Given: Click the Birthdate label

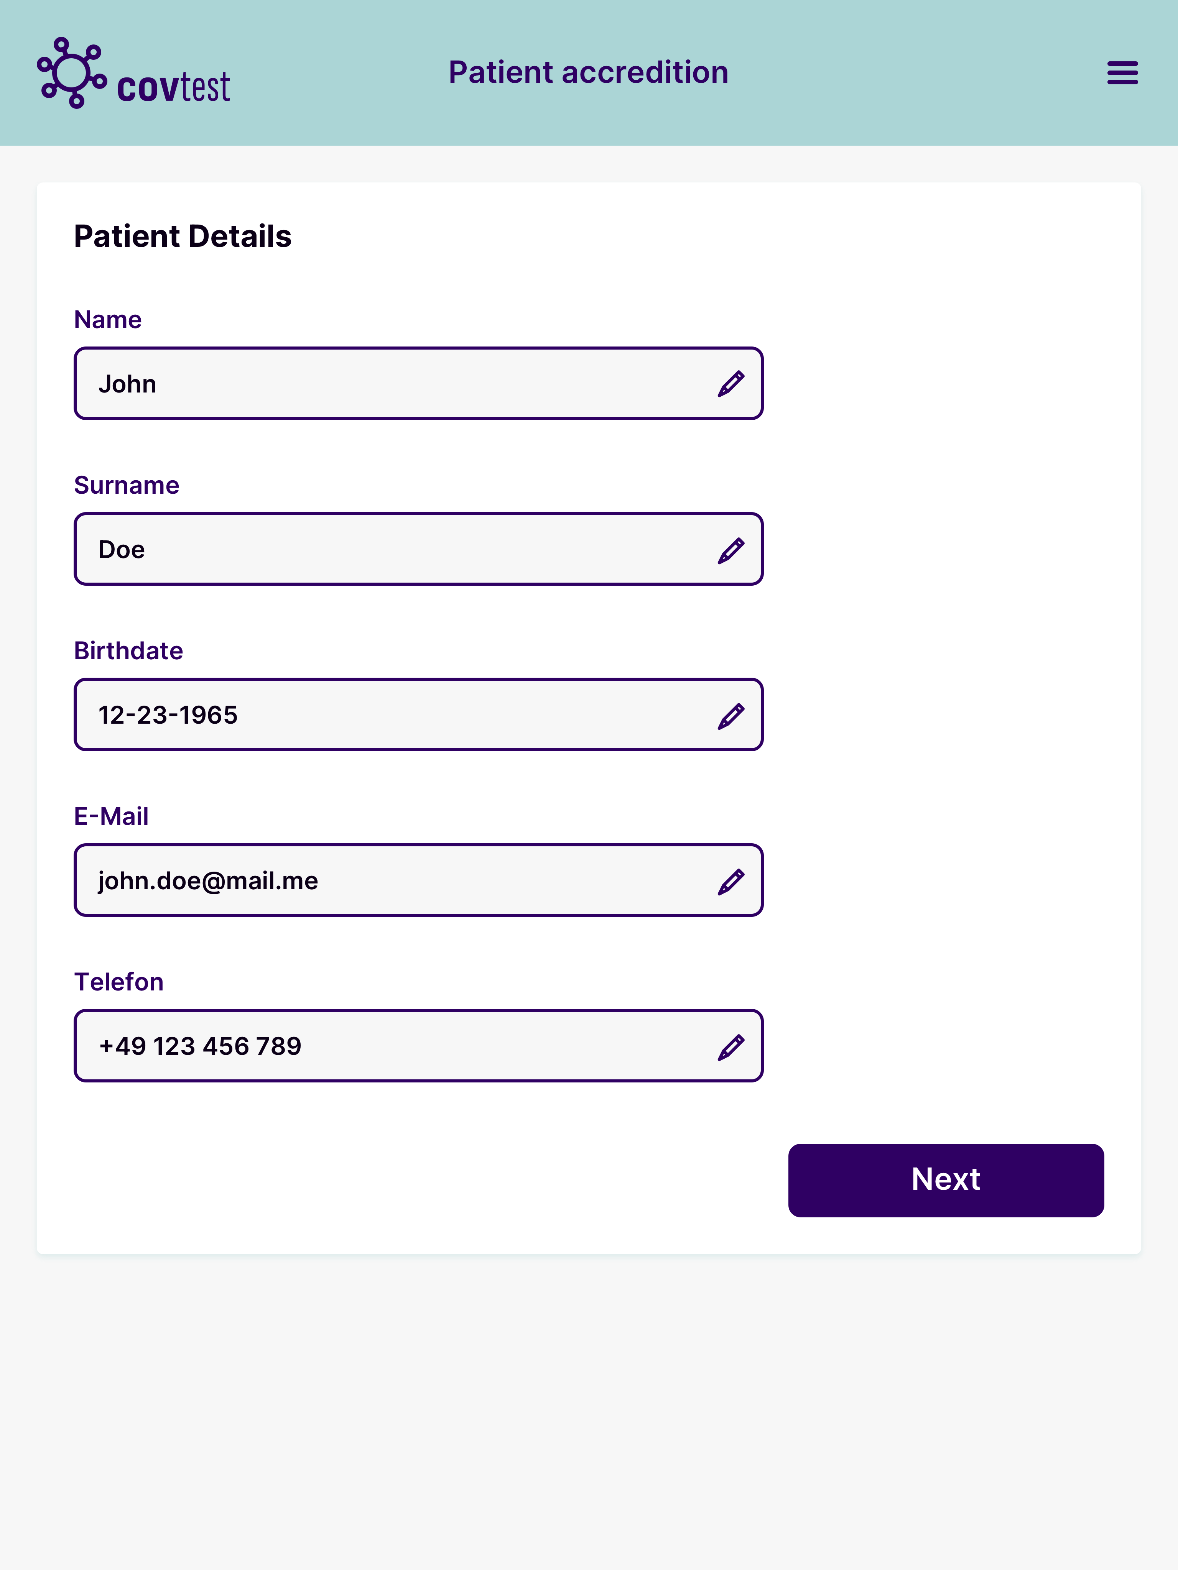Looking at the screenshot, I should (128, 651).
